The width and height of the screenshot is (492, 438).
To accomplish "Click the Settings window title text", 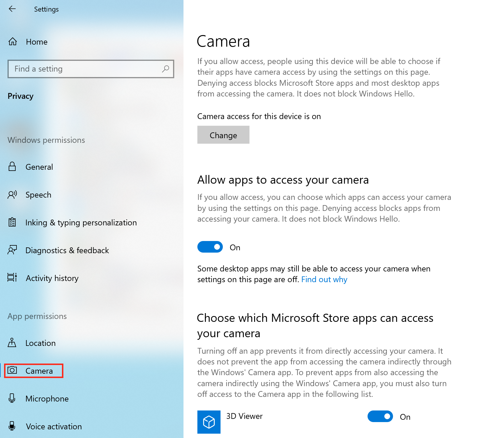I will 46,9.
